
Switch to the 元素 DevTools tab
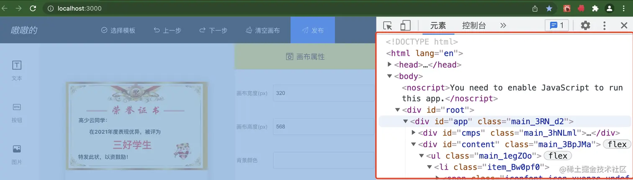[438, 26]
